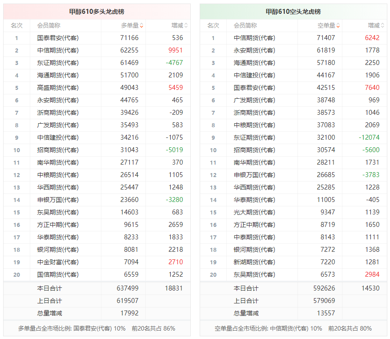Screen dimensions: 390x339
Task: Open 新湖期货(代客) in short ranking
Action: [254, 262]
